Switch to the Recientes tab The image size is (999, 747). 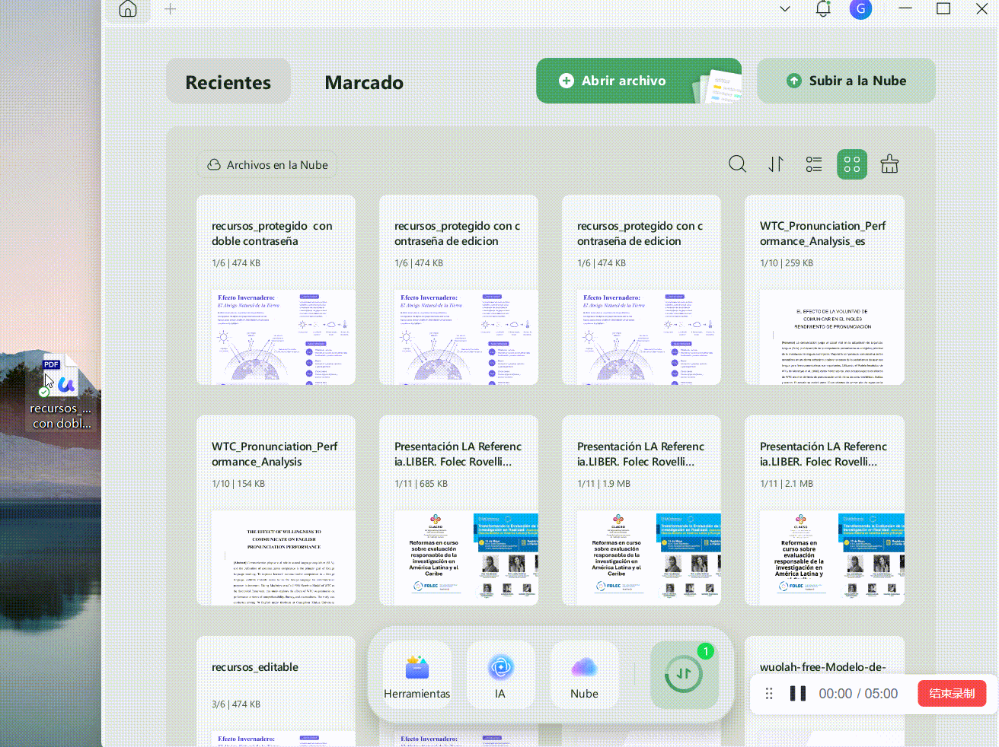coord(228,81)
